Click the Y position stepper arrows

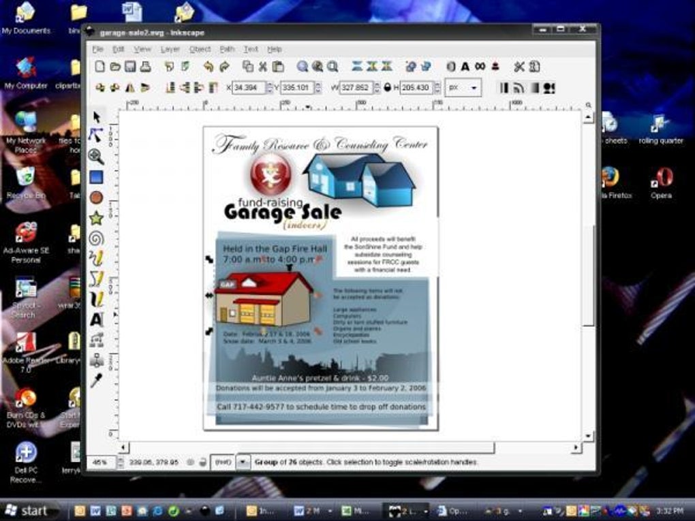[x=318, y=88]
